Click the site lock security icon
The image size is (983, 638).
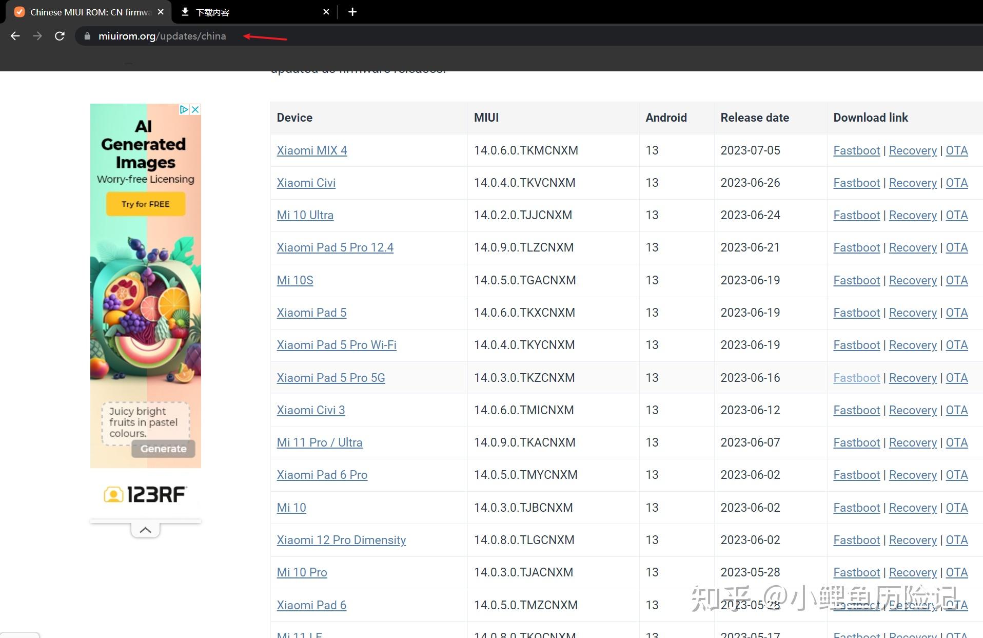coord(87,36)
